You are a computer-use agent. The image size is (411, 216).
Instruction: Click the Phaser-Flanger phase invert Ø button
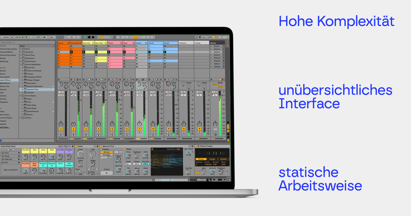tap(227, 171)
